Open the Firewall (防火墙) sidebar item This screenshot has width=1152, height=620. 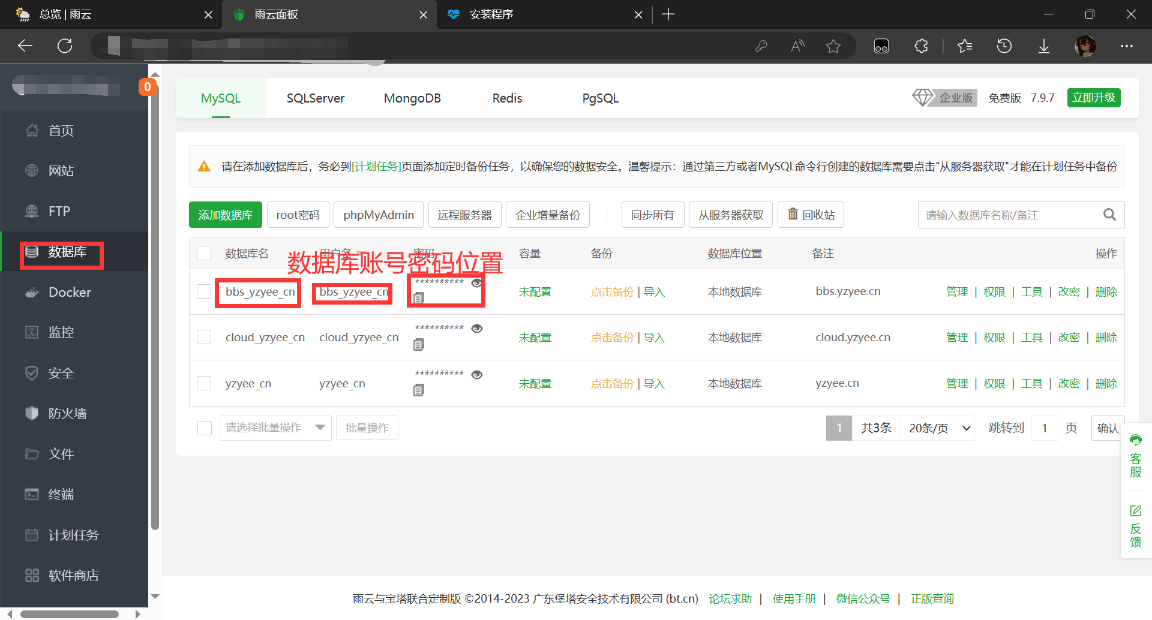(67, 414)
